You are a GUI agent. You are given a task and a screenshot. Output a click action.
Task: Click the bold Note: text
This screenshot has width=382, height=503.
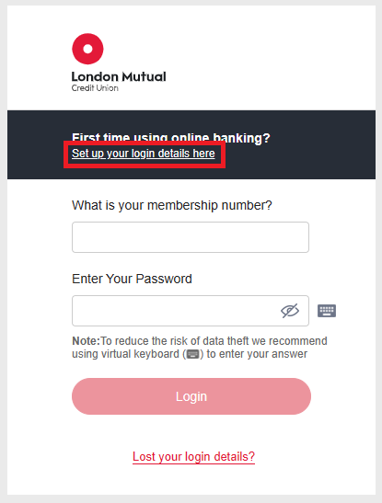click(86, 340)
